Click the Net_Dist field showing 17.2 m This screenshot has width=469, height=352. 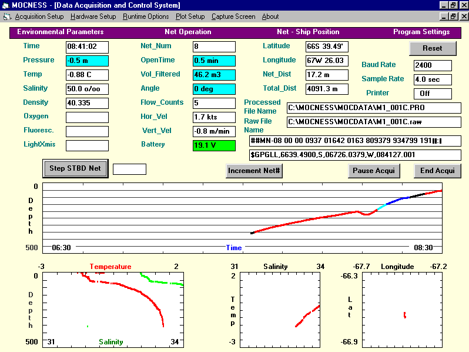(327, 75)
